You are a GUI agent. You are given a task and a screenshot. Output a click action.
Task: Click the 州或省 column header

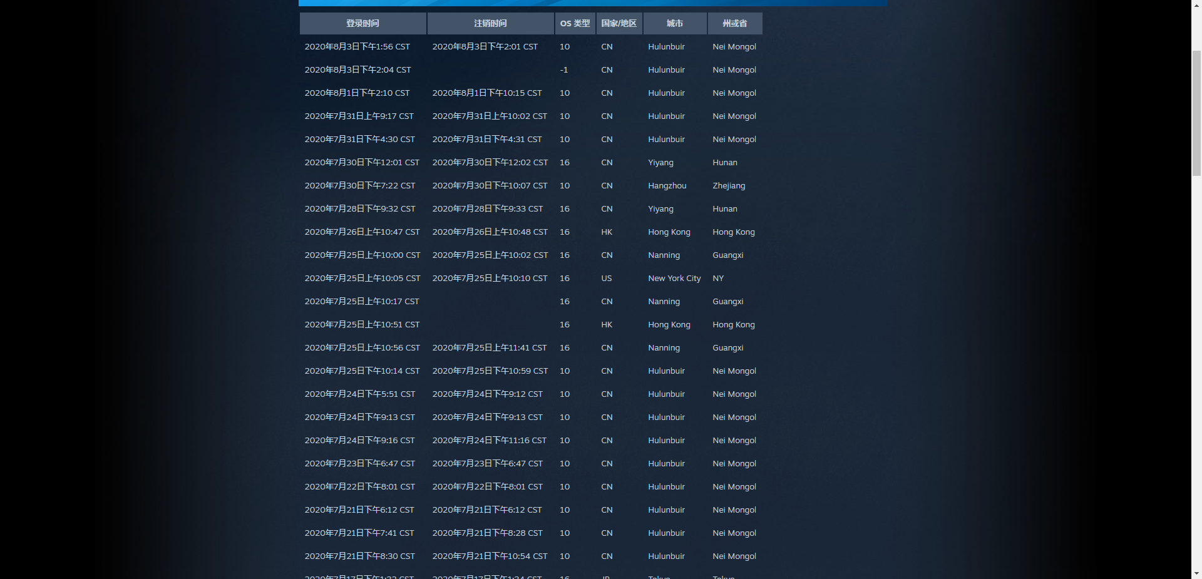734,23
